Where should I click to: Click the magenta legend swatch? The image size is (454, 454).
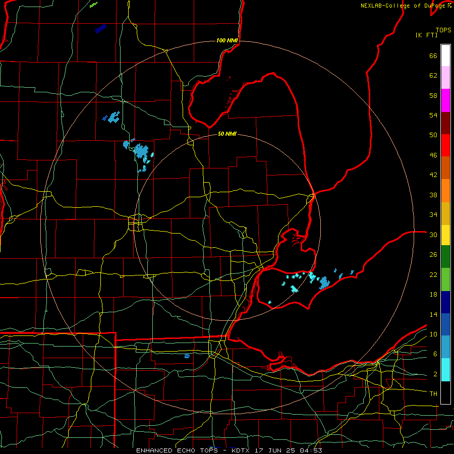pyautogui.click(x=445, y=100)
